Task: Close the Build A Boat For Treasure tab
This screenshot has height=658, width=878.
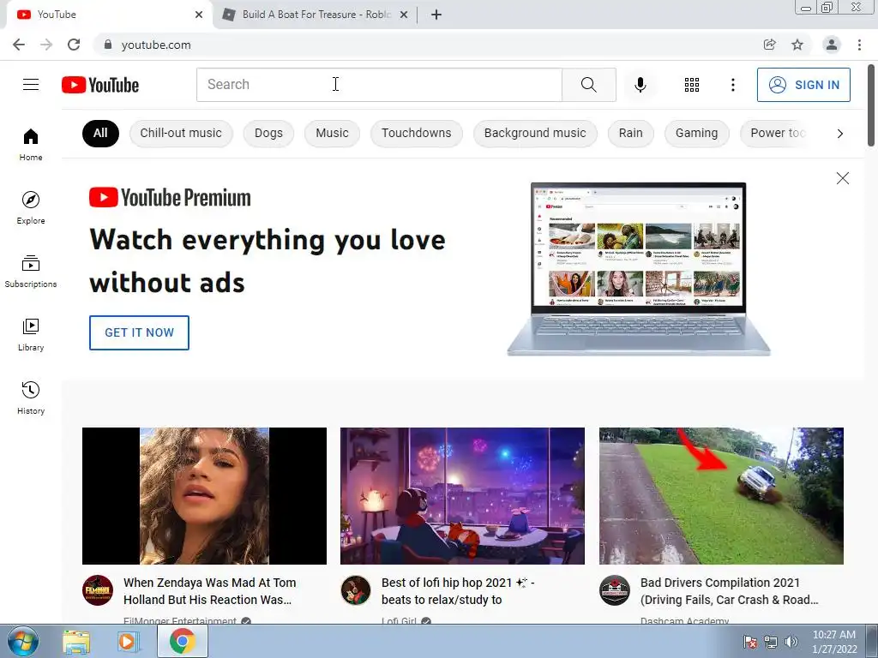Action: 404,15
